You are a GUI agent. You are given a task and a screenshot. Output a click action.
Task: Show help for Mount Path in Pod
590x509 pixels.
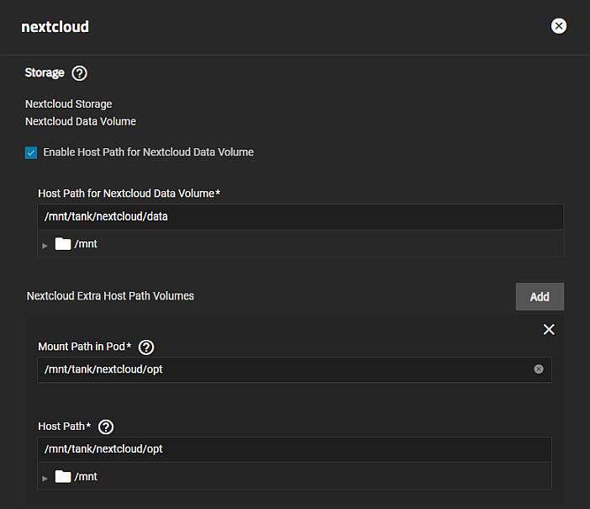146,347
